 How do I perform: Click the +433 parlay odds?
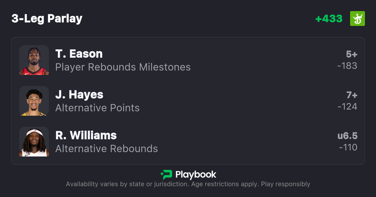(x=329, y=19)
